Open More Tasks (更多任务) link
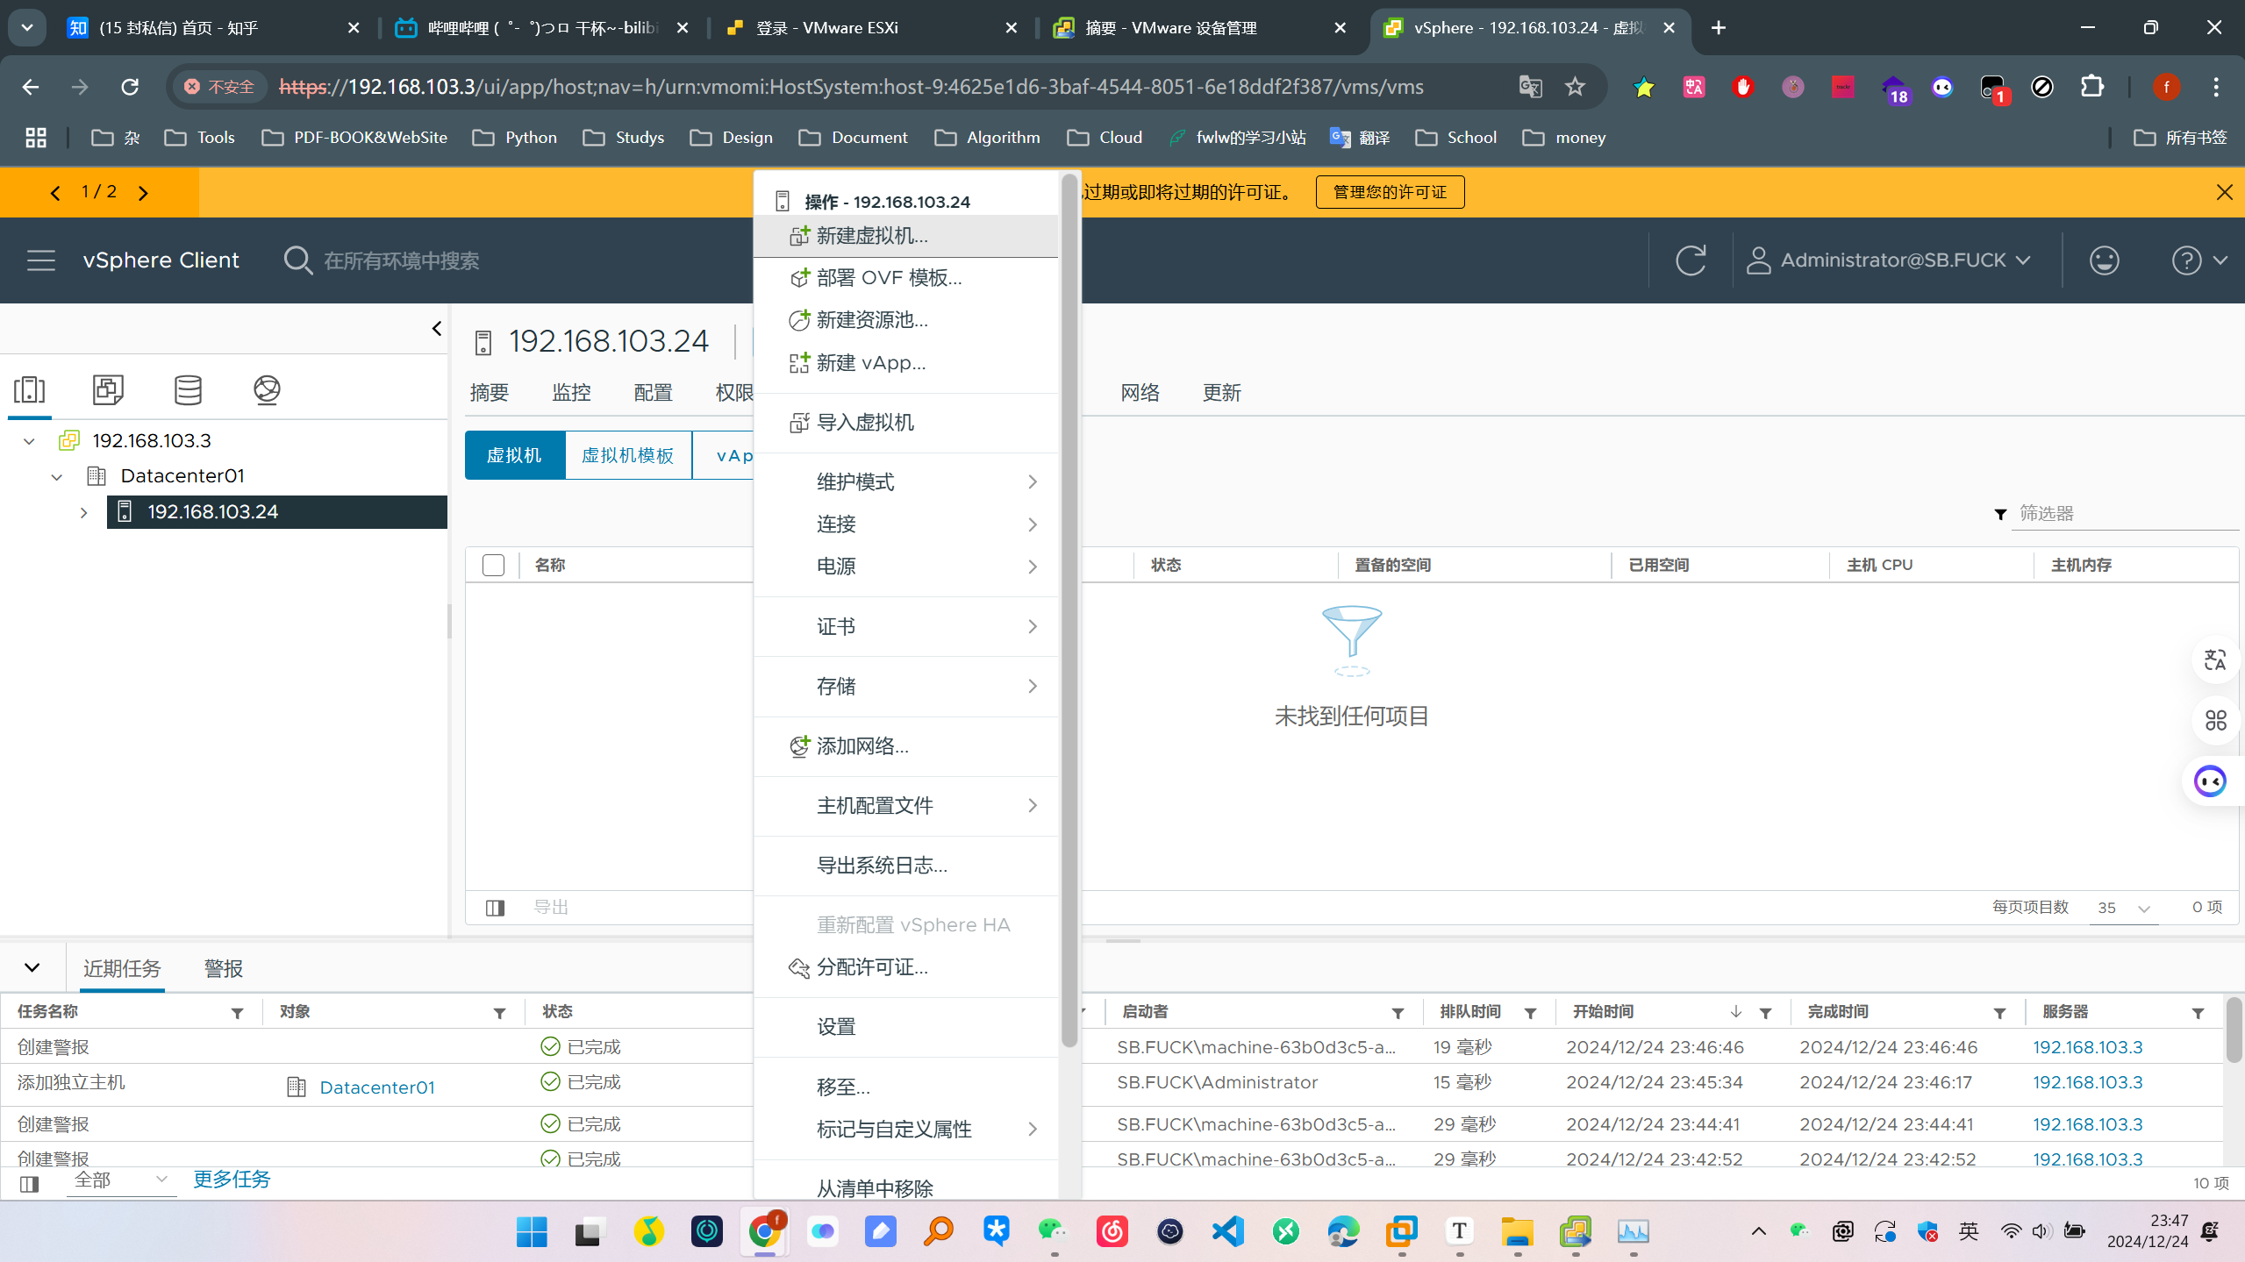Viewport: 2245px width, 1262px height. tap(232, 1180)
